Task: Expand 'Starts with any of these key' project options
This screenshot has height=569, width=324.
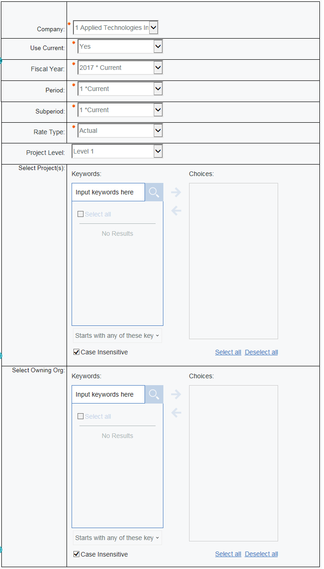Action: point(117,336)
